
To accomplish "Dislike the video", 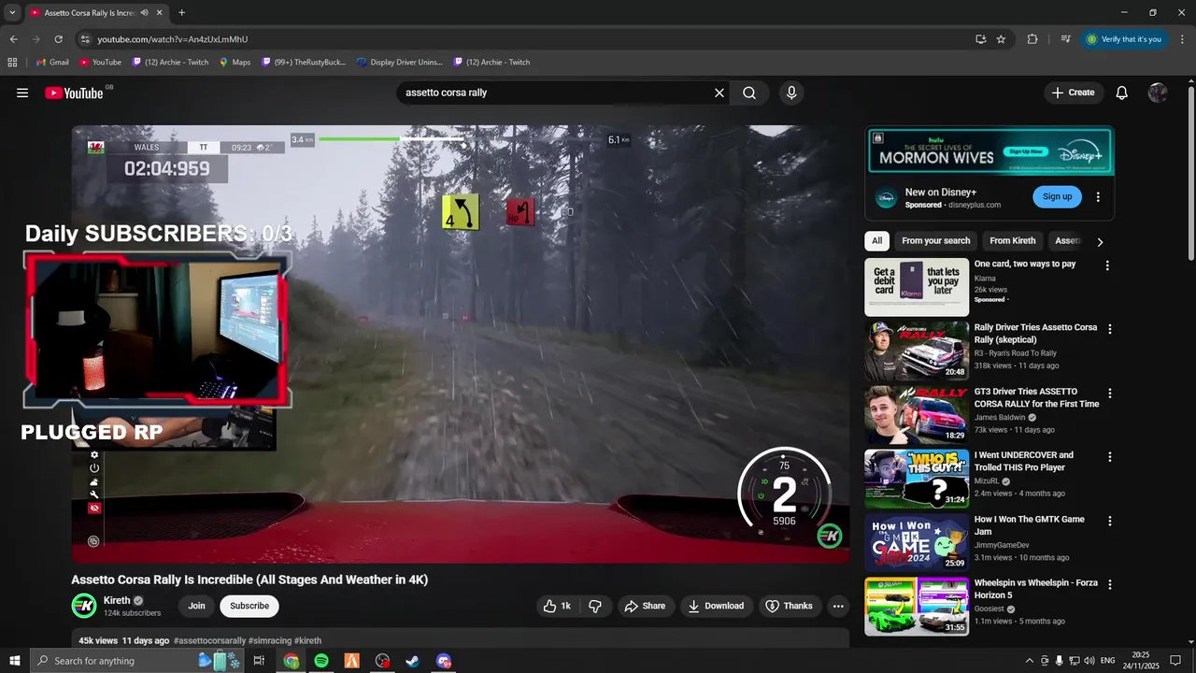I will (595, 606).
